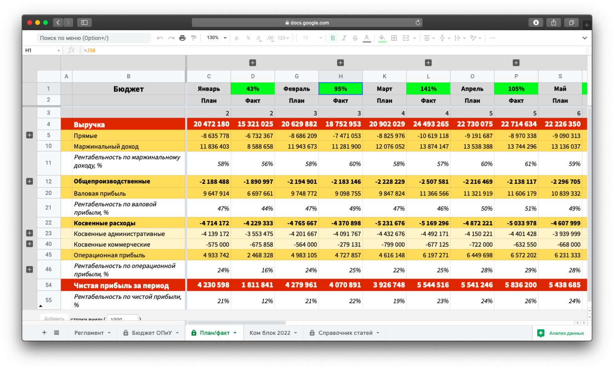
Task: Open Safari downloads icon
Action: tap(536, 23)
